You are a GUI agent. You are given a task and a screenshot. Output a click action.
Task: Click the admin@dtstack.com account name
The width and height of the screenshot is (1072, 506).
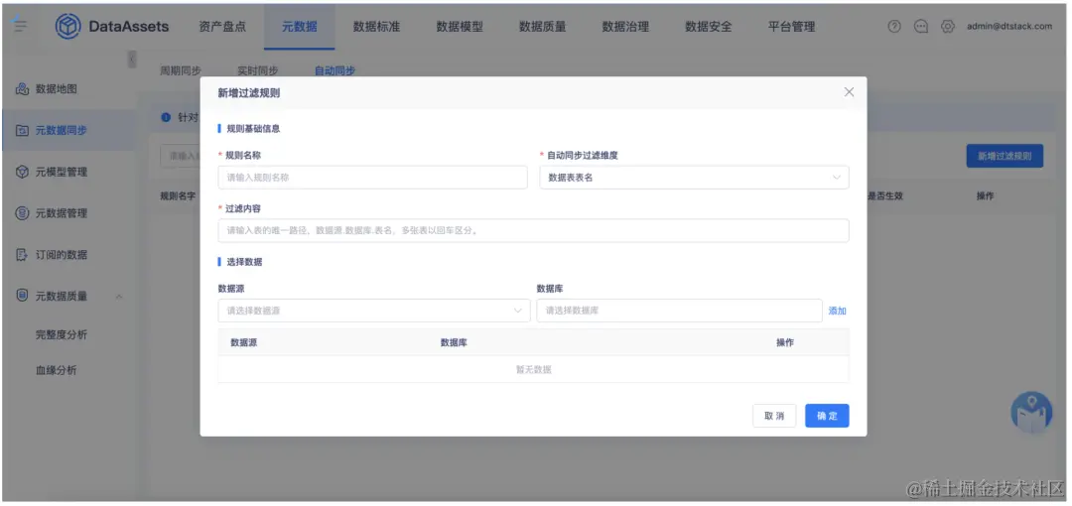1009,27
